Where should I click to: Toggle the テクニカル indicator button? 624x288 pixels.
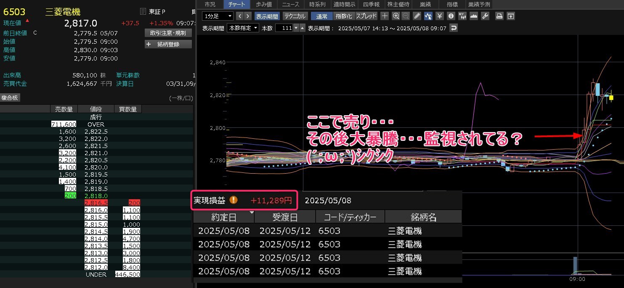295,16
